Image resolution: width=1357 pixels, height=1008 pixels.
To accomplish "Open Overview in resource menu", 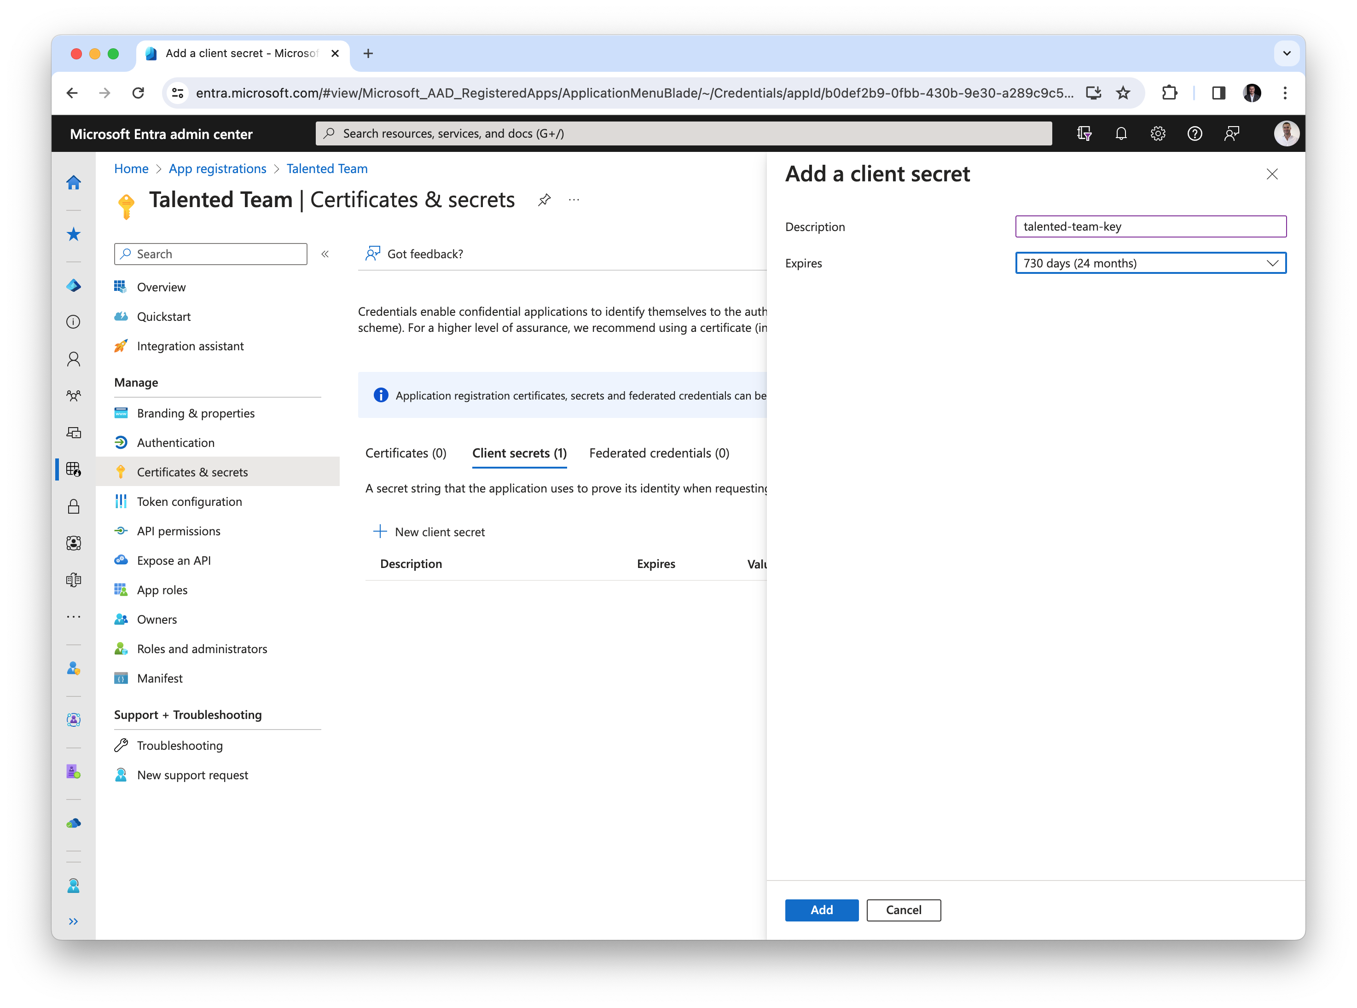I will (161, 287).
